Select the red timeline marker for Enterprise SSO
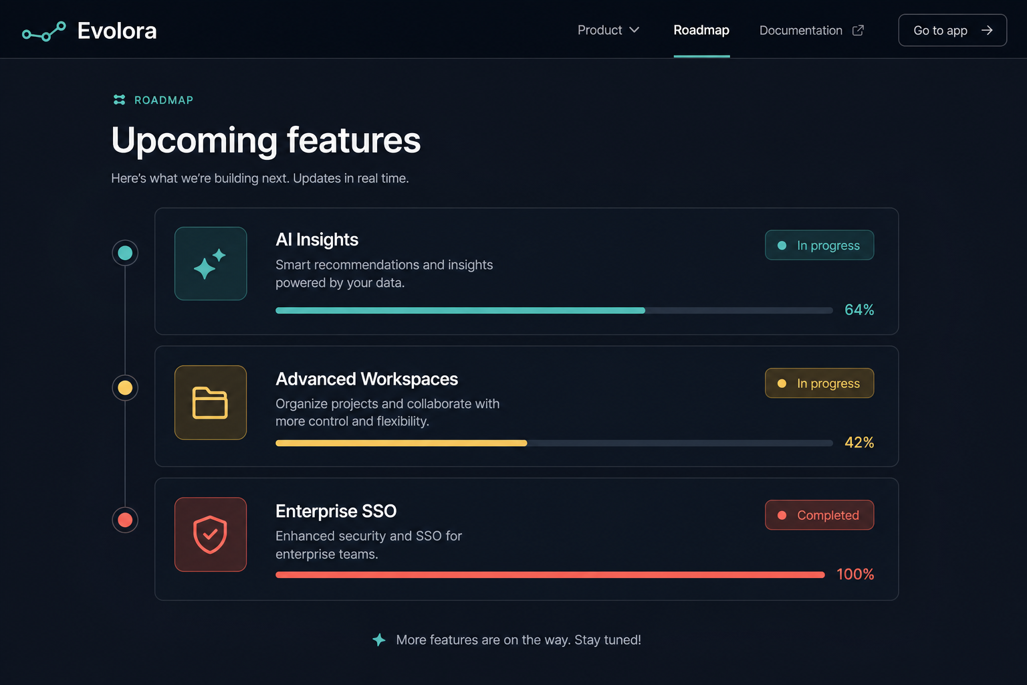The image size is (1027, 685). (x=125, y=520)
